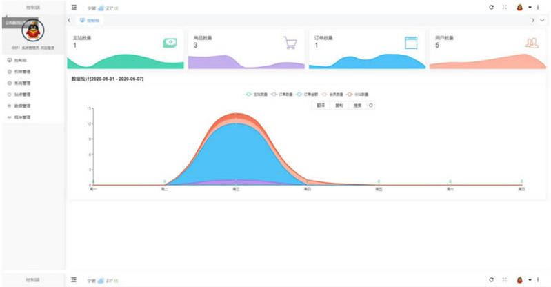The image size is (551, 287).
Task: Toggle the green 主站数量 legend series
Action: tap(256, 95)
